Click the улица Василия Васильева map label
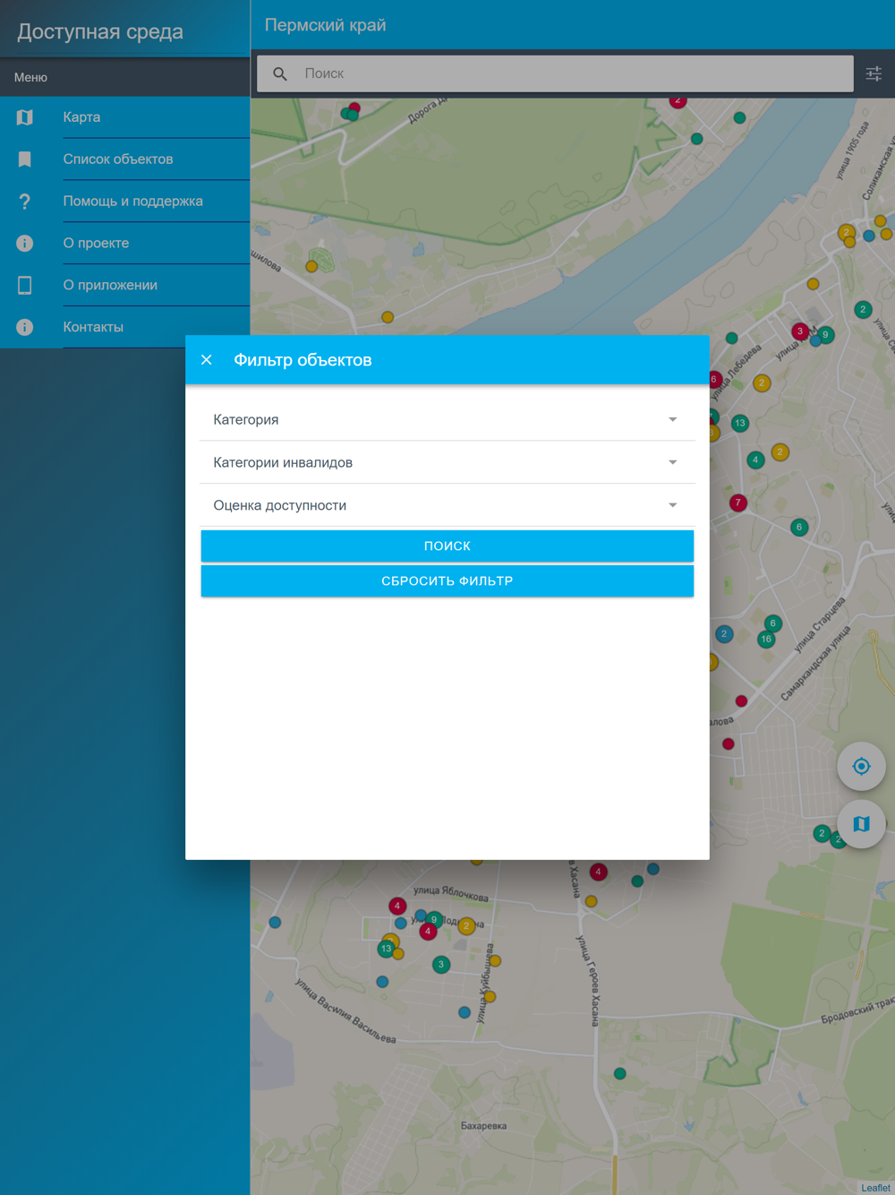Viewport: 895px width, 1195px height. tap(345, 1010)
